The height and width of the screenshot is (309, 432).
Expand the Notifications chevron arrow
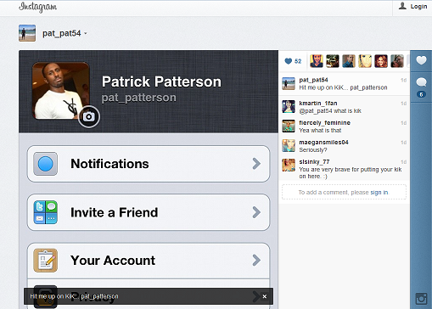(256, 164)
